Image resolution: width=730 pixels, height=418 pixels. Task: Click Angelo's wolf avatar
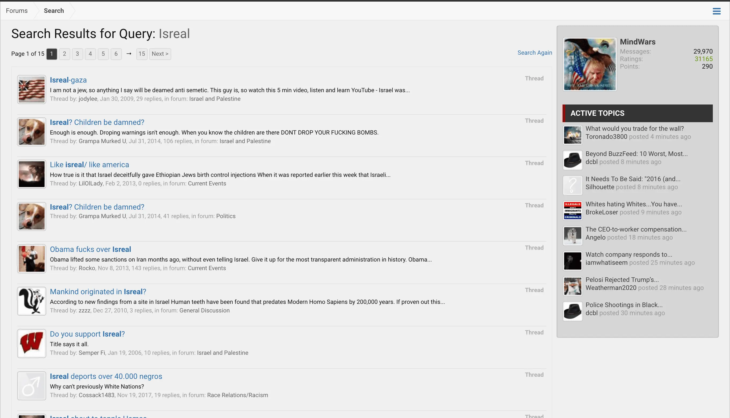(572, 236)
